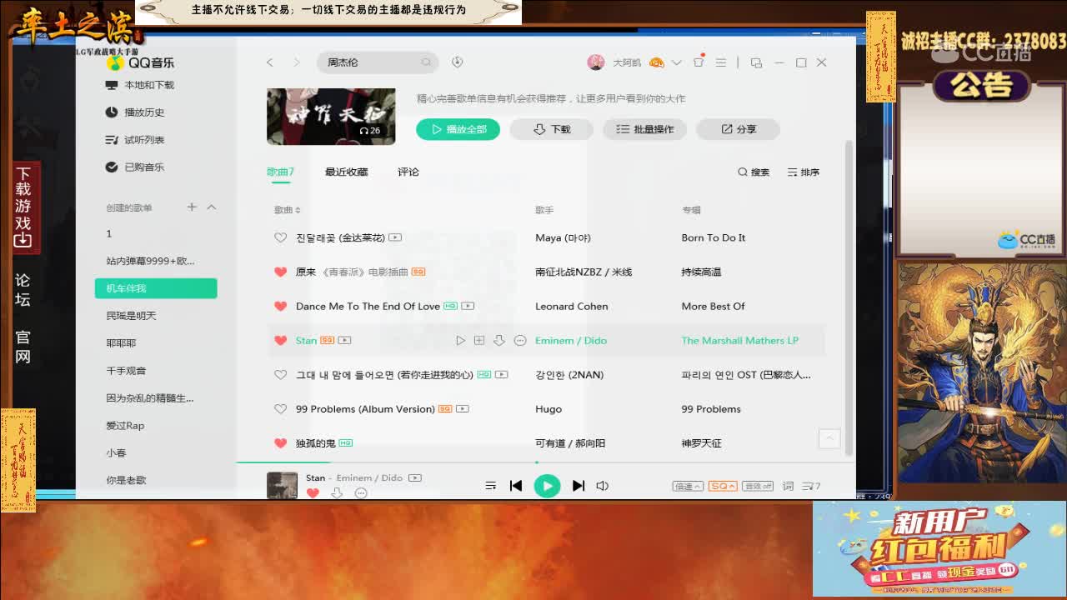The height and width of the screenshot is (600, 1067).
Task: Open more options in the player bar
Action: [361, 493]
